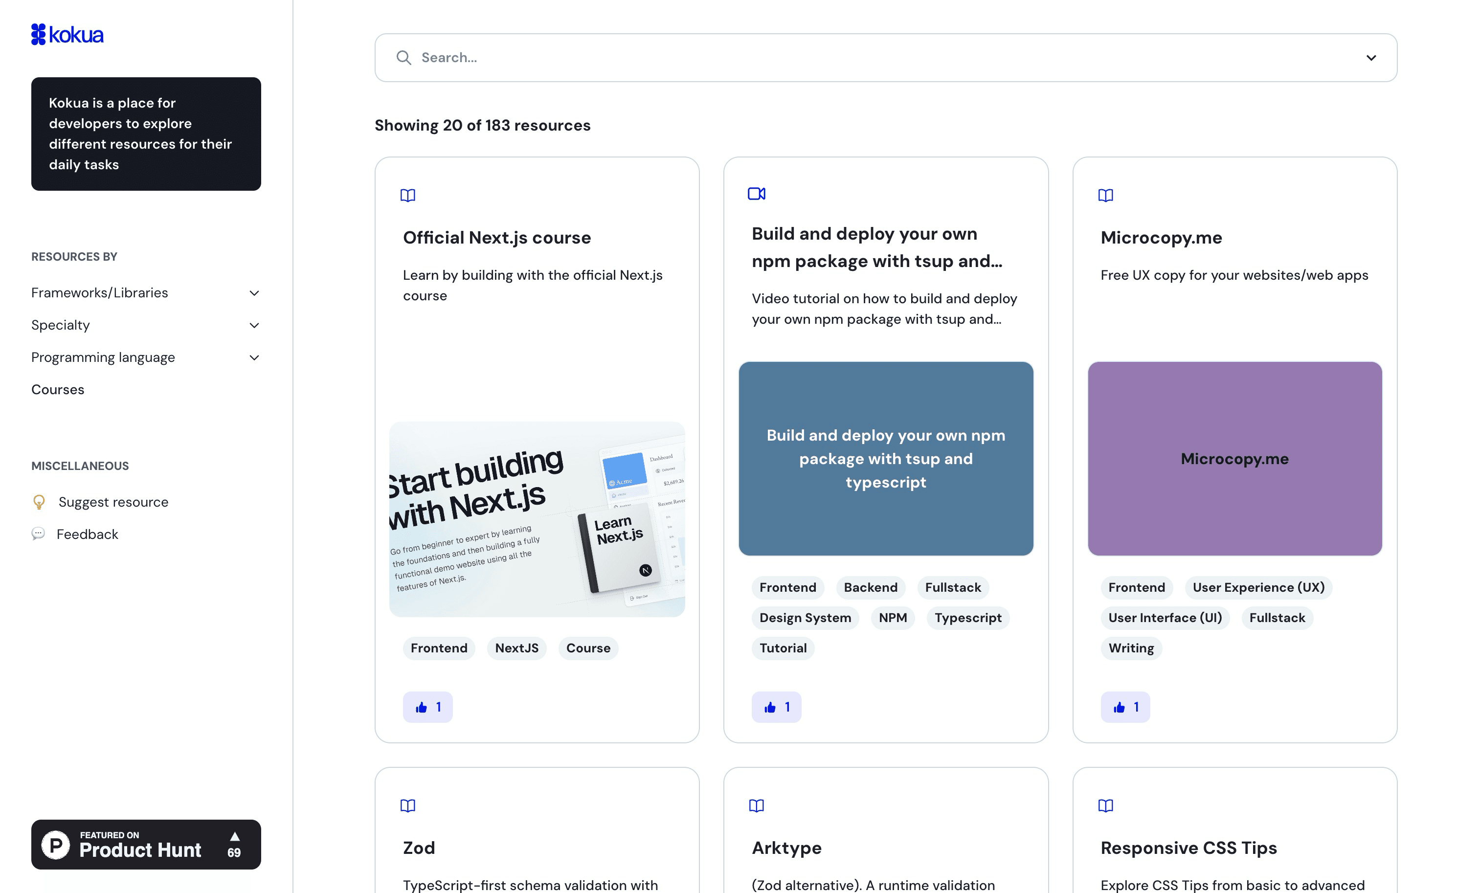
Task: Click the video camera icon on npm package card
Action: pos(756,194)
